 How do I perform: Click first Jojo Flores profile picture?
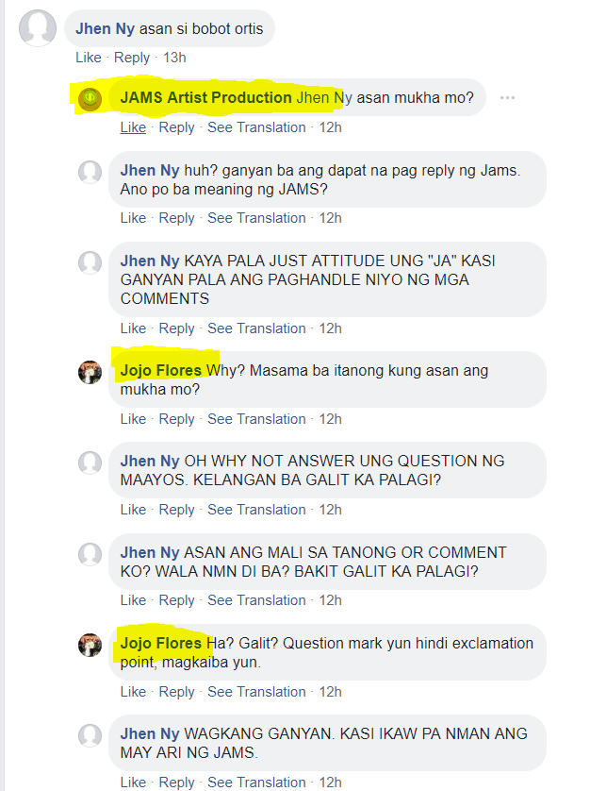coord(90,372)
